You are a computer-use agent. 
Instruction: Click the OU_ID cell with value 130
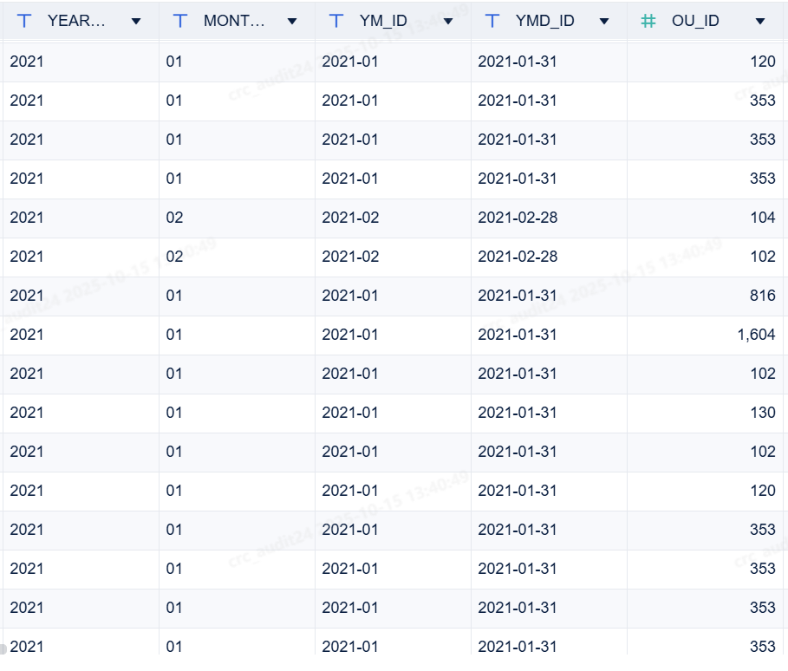[763, 413]
